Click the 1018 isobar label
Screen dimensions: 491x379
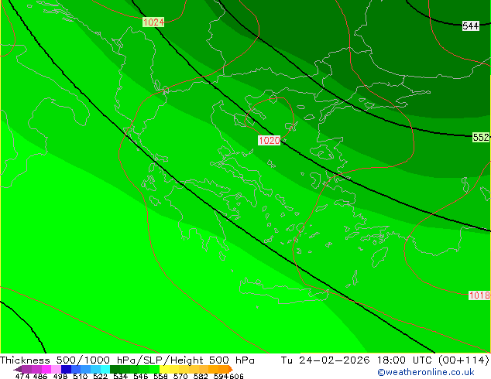pyautogui.click(x=479, y=295)
